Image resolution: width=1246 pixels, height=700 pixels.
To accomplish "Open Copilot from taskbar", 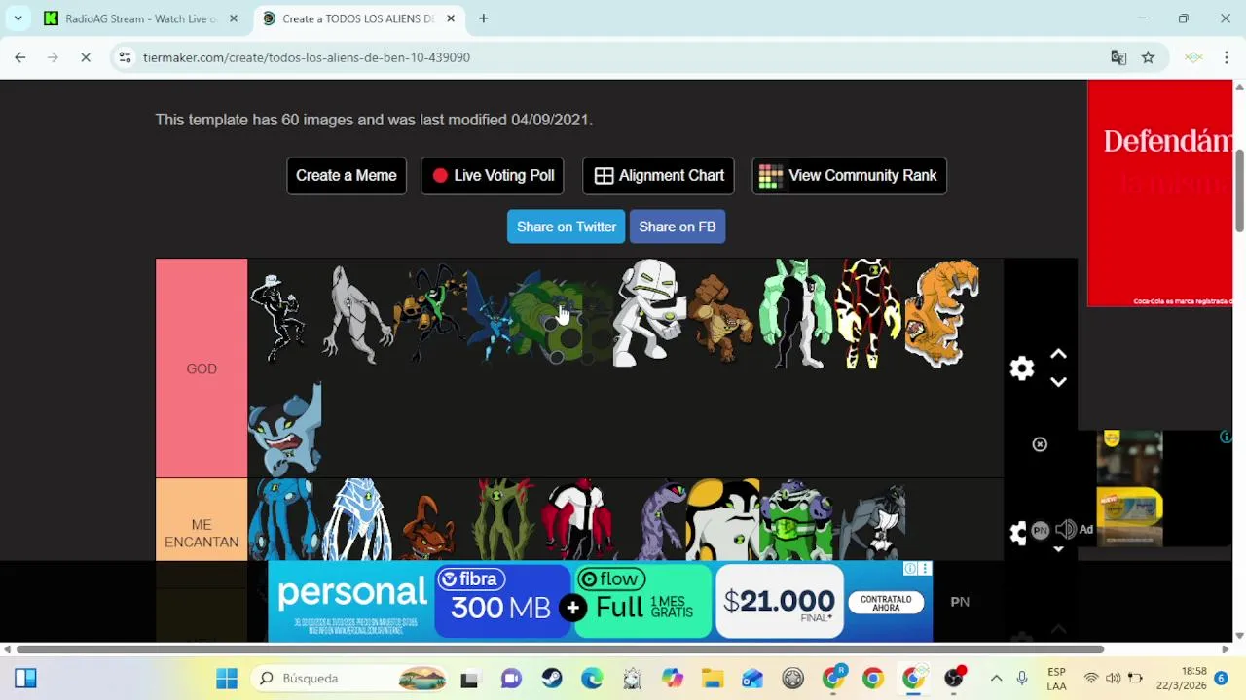I will tap(673, 679).
